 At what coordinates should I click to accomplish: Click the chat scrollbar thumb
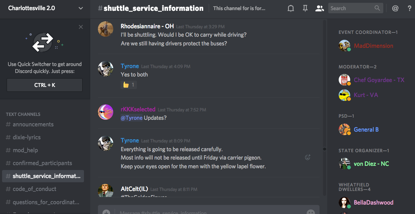click(324, 149)
